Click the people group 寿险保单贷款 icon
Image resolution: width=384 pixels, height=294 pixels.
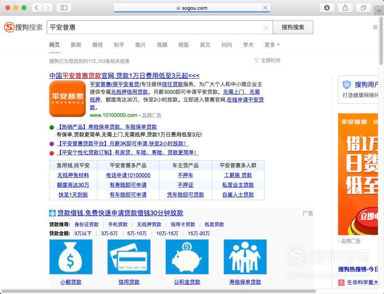click(x=245, y=257)
